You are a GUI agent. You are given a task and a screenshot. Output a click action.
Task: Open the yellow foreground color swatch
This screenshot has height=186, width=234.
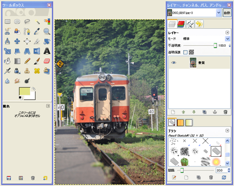click(24, 91)
